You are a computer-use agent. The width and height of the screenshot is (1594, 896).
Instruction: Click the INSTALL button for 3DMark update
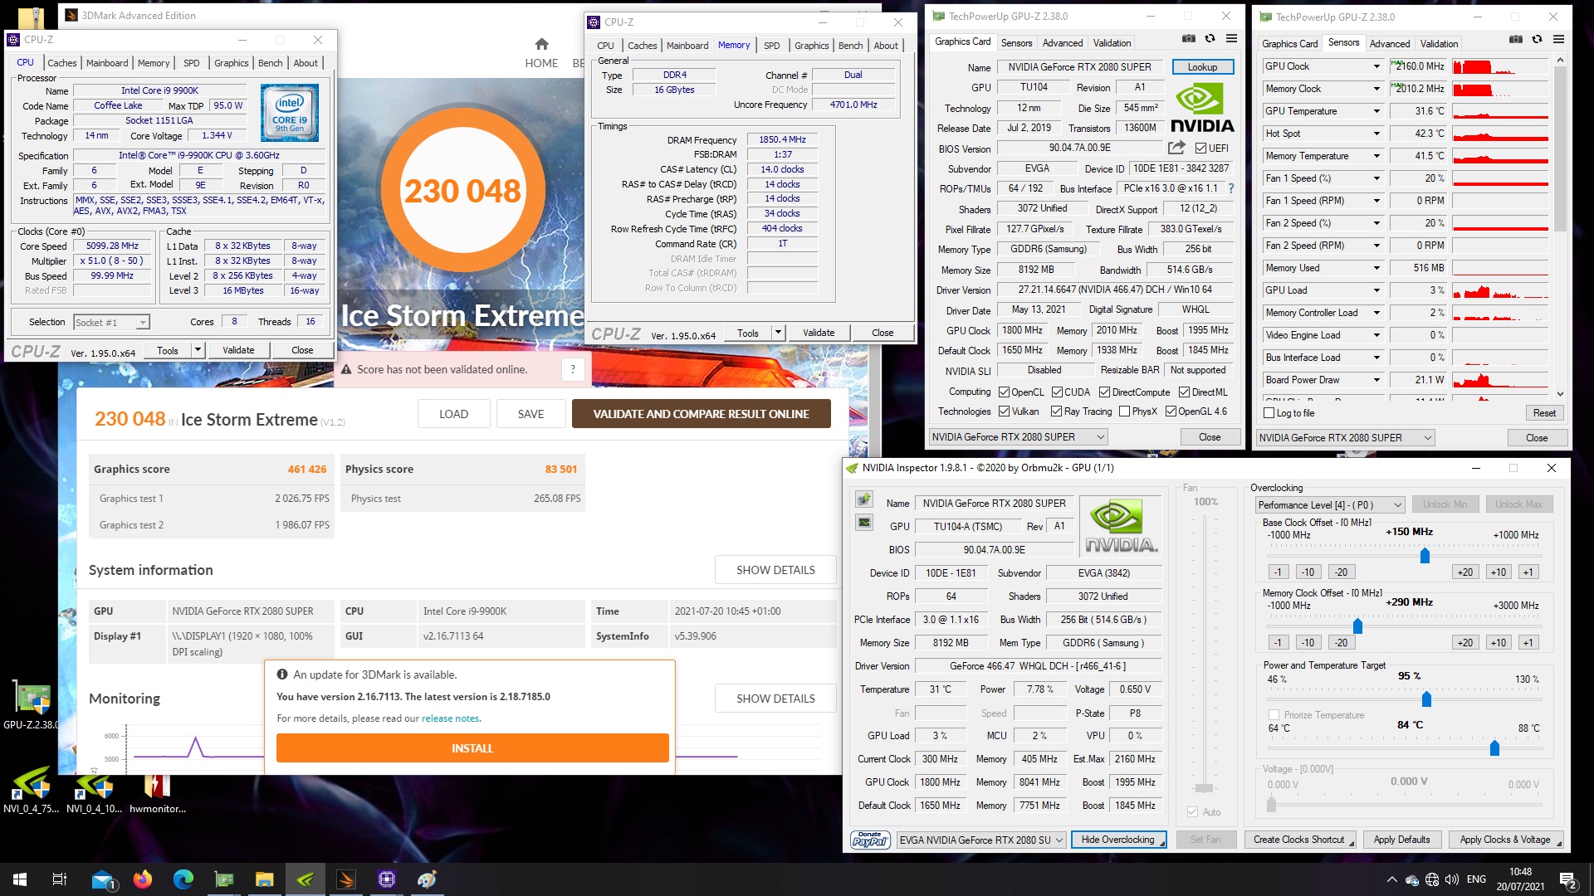pyautogui.click(x=472, y=748)
